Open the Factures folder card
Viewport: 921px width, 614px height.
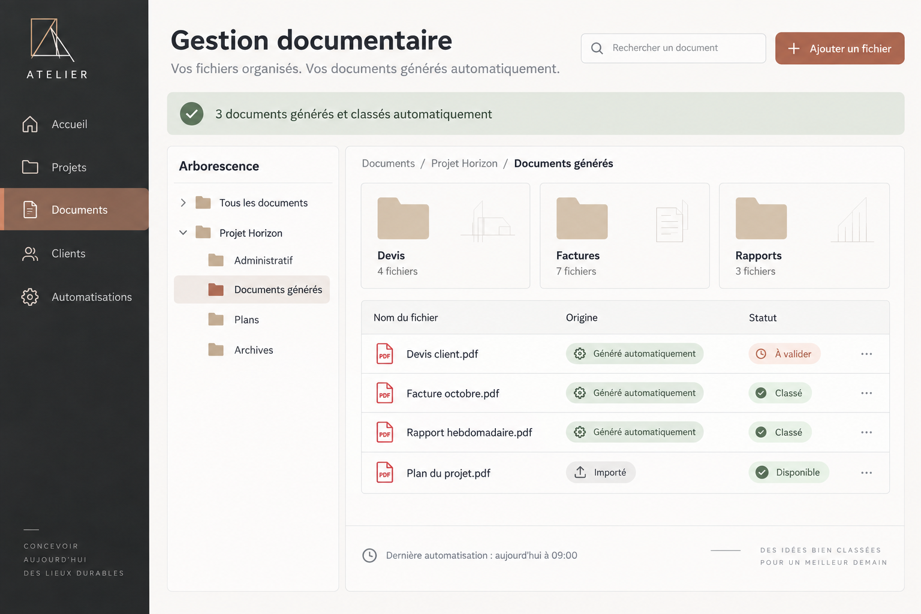[625, 236]
